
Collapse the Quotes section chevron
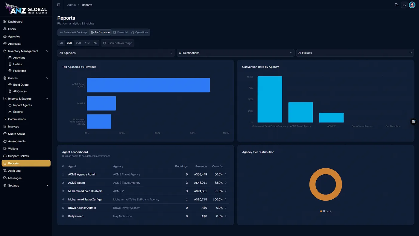[47, 78]
